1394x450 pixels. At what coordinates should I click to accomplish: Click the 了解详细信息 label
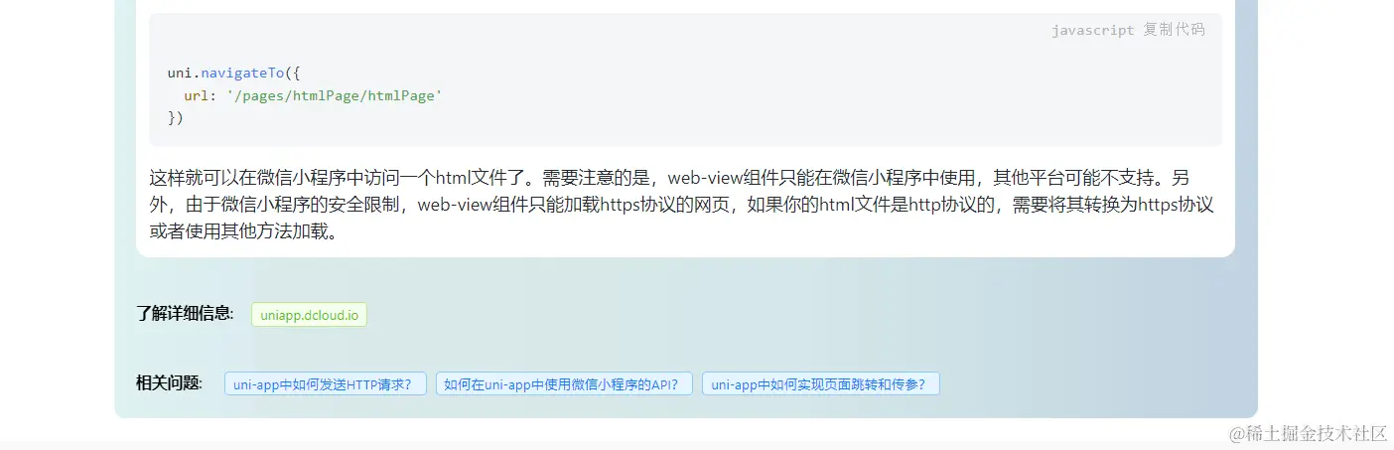point(185,314)
